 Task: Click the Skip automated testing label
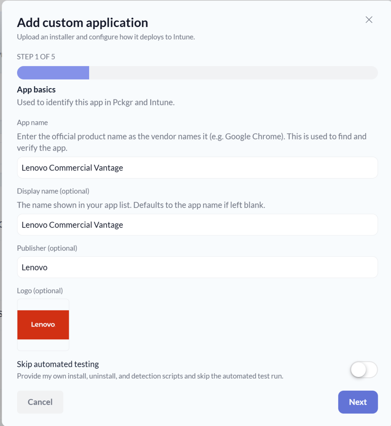pos(58,364)
